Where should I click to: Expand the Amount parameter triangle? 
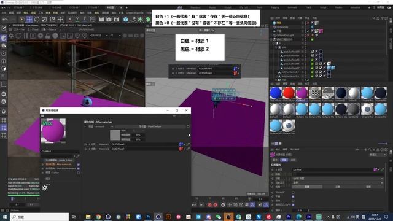(85, 126)
